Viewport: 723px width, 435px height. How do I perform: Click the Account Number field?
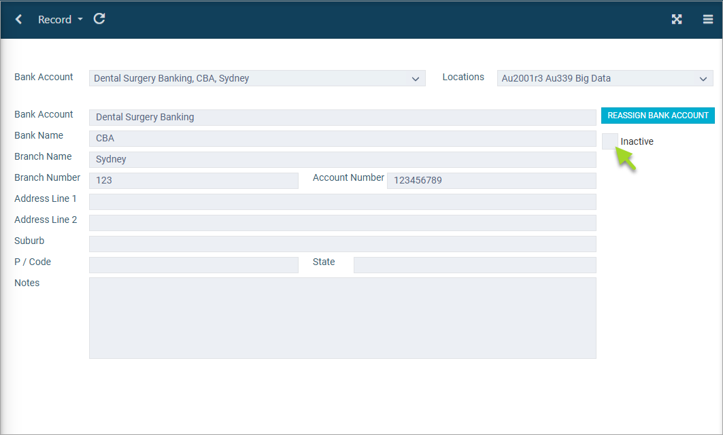(x=491, y=181)
